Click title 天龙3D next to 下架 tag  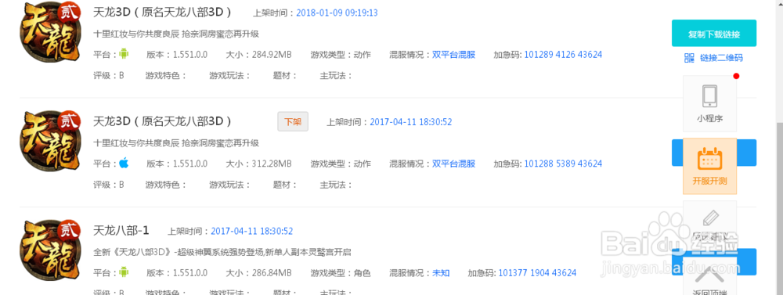tap(162, 121)
